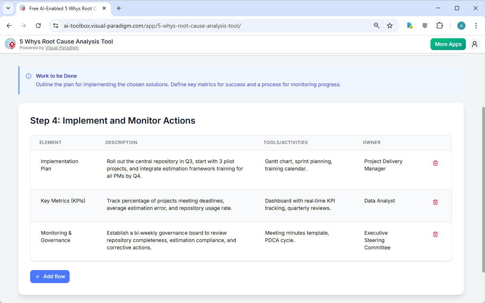The width and height of the screenshot is (485, 303).
Task: Click the page scrollbar on the right
Action: (482, 163)
